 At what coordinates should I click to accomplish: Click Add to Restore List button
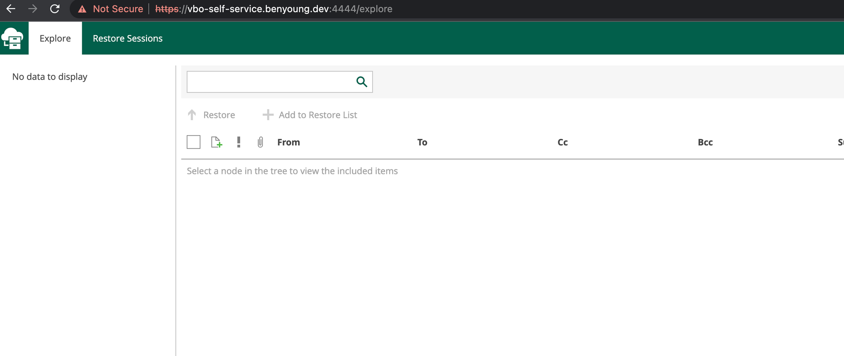click(x=310, y=115)
